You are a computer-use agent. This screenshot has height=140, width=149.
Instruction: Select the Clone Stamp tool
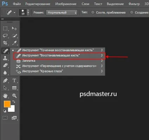pyautogui.click(x=5, y=58)
